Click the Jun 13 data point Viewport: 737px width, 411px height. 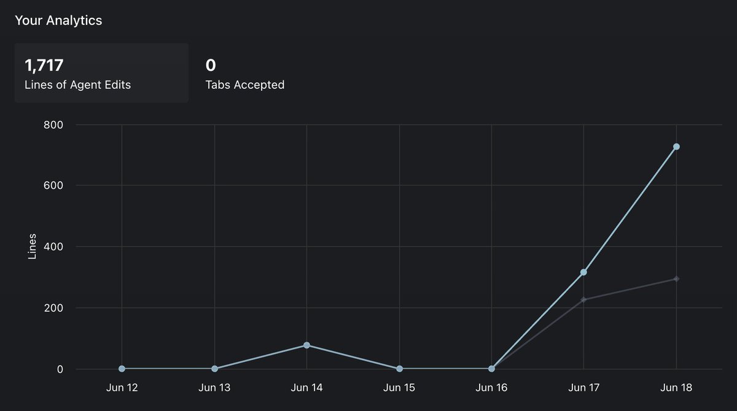(214, 369)
